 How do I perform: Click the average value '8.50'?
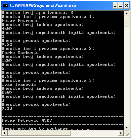coord(7,76)
